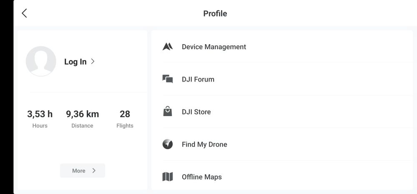417x194 pixels.
Task: Tap the Log In link
Action: pyautogui.click(x=75, y=62)
